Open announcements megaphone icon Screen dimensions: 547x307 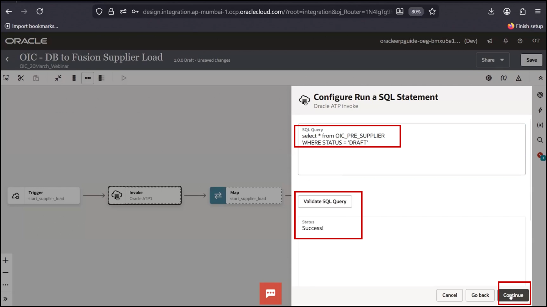[490, 41]
